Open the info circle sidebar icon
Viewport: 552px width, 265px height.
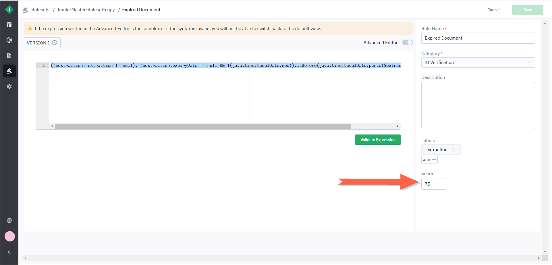pos(9,220)
